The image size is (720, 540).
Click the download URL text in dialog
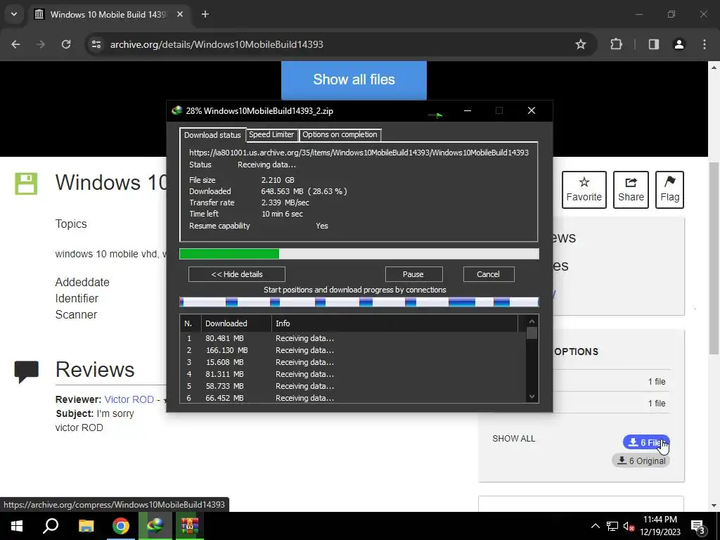click(359, 153)
